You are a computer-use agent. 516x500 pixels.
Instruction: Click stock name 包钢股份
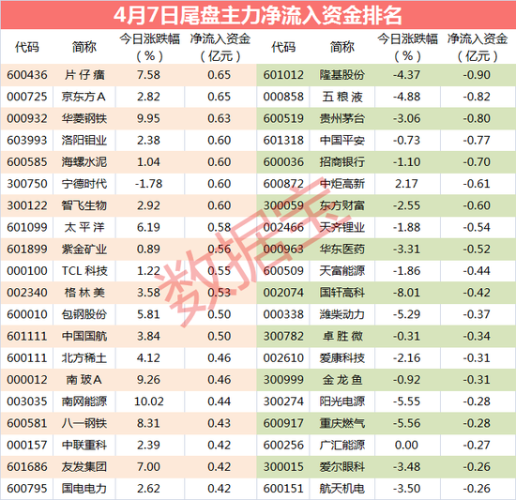pos(84,314)
